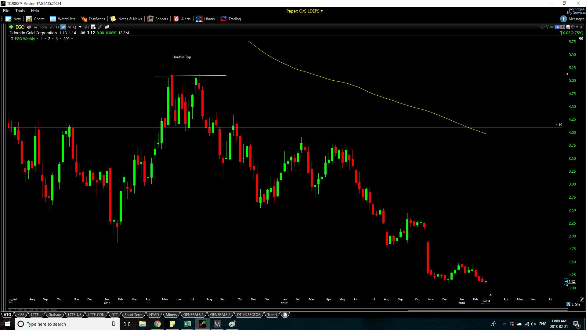This screenshot has width=586, height=330.
Task: Open the dropdown for moving average 2
Action: (53, 38)
